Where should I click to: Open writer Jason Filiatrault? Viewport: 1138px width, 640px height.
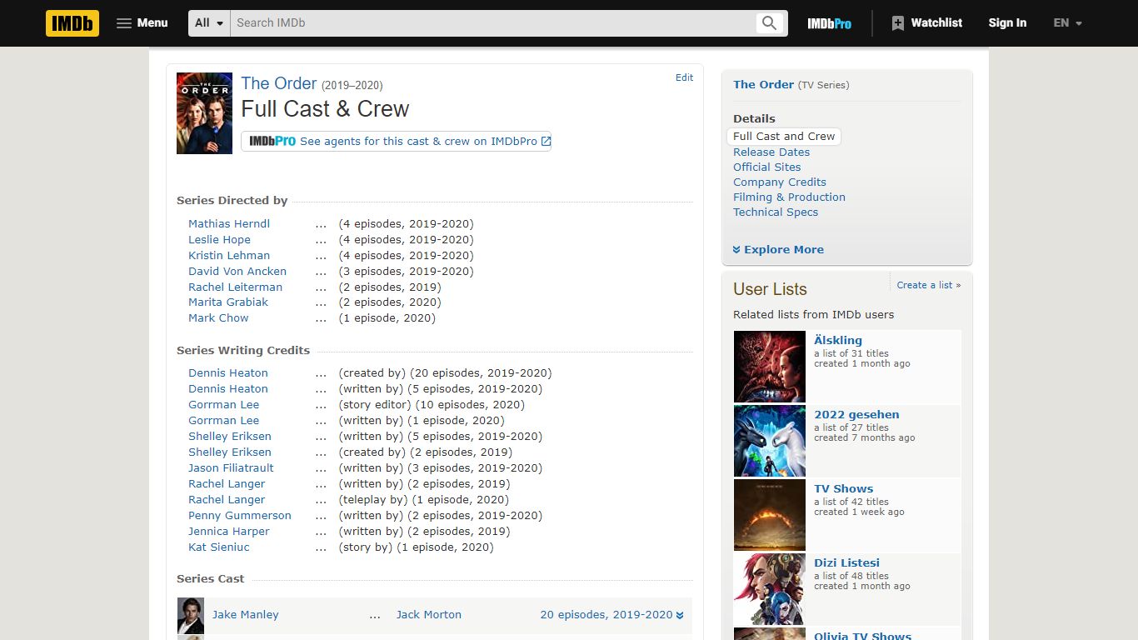231,468
